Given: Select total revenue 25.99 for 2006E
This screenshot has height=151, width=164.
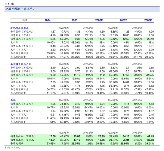Looking at the screenshot, I should [101, 136].
